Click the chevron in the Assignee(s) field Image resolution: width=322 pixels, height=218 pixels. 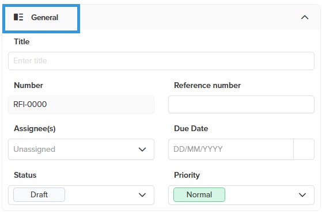click(142, 150)
